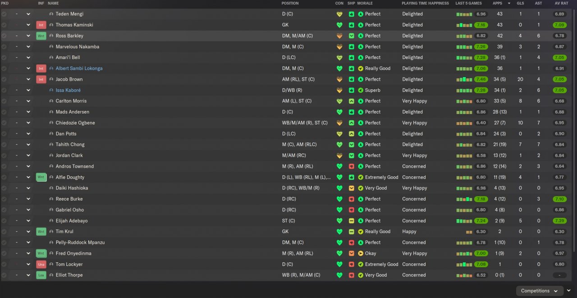Click player icon beside Issa Kaboré's name
The image size is (577, 298).
coord(51,90)
